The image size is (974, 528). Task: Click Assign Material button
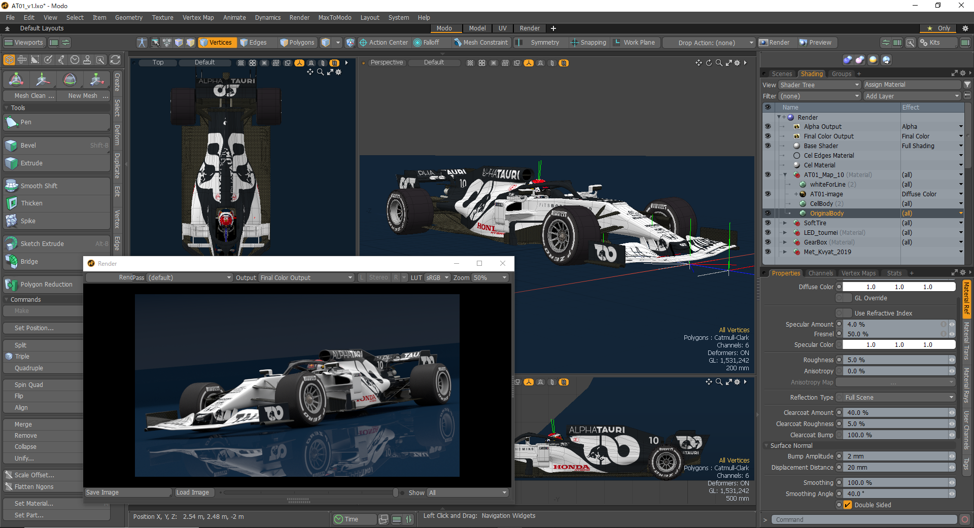912,85
